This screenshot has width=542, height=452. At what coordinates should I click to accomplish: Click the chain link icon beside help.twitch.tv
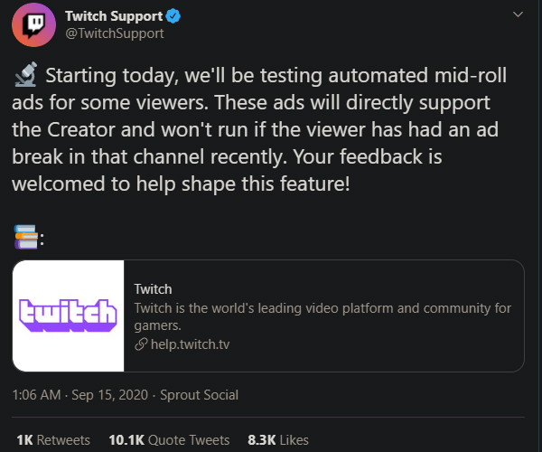point(141,344)
